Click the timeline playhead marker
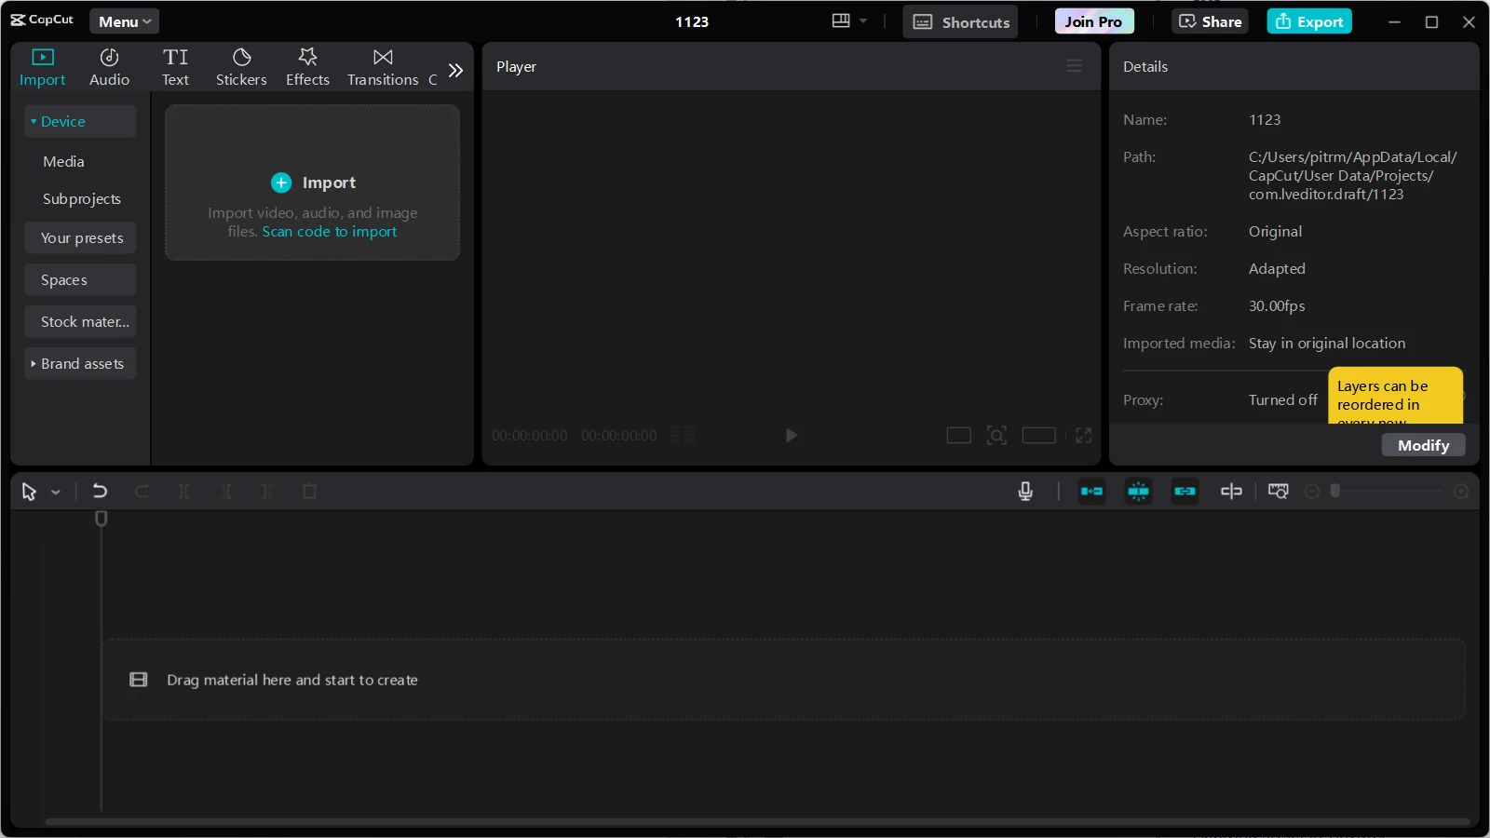Screen dimensions: 1490x838 pos(102,519)
